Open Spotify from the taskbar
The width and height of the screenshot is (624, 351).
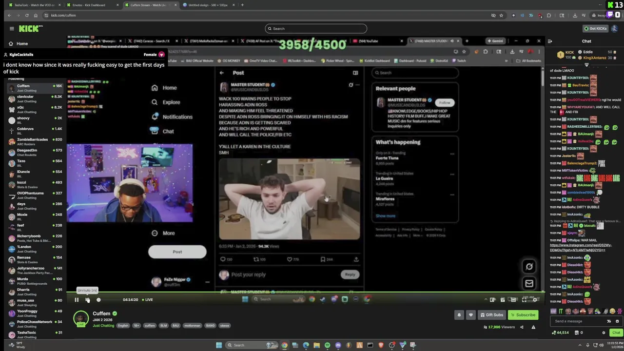(327, 345)
